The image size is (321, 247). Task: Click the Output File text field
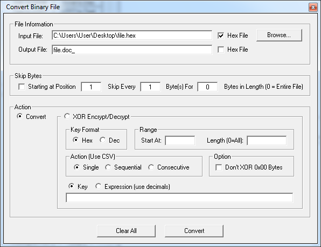[x=132, y=50]
